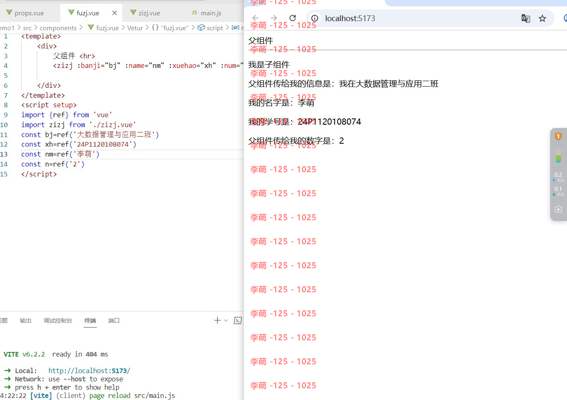This screenshot has width=567, height=400.
Task: Click the 我的名字是：李萌 text
Action: click(281, 103)
